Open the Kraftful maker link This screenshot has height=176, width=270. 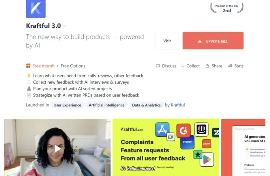(178, 105)
